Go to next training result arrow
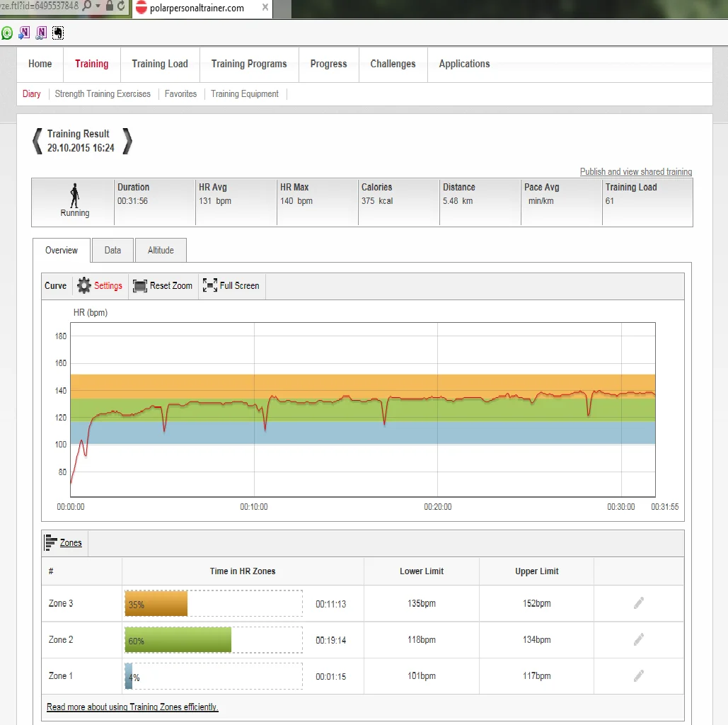Image resolution: width=728 pixels, height=725 pixels. [x=127, y=141]
